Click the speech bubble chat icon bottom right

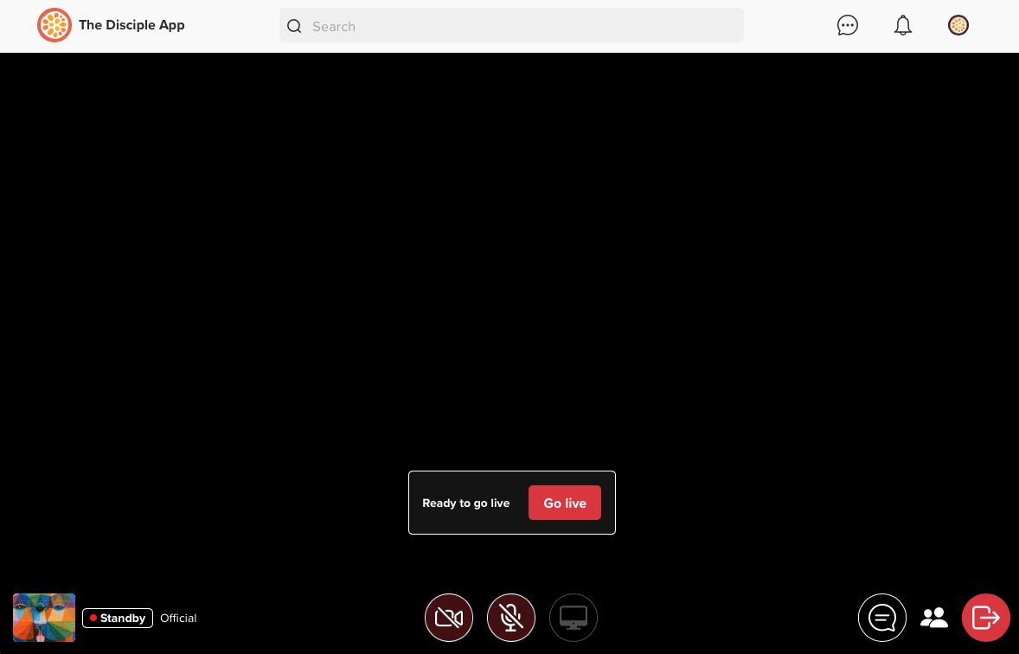(x=882, y=617)
